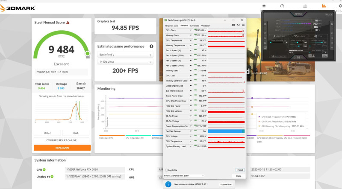Screen dimensions: 342x189
Task: Expand System Memory Used dropdown arrow
Action: (191, 146)
